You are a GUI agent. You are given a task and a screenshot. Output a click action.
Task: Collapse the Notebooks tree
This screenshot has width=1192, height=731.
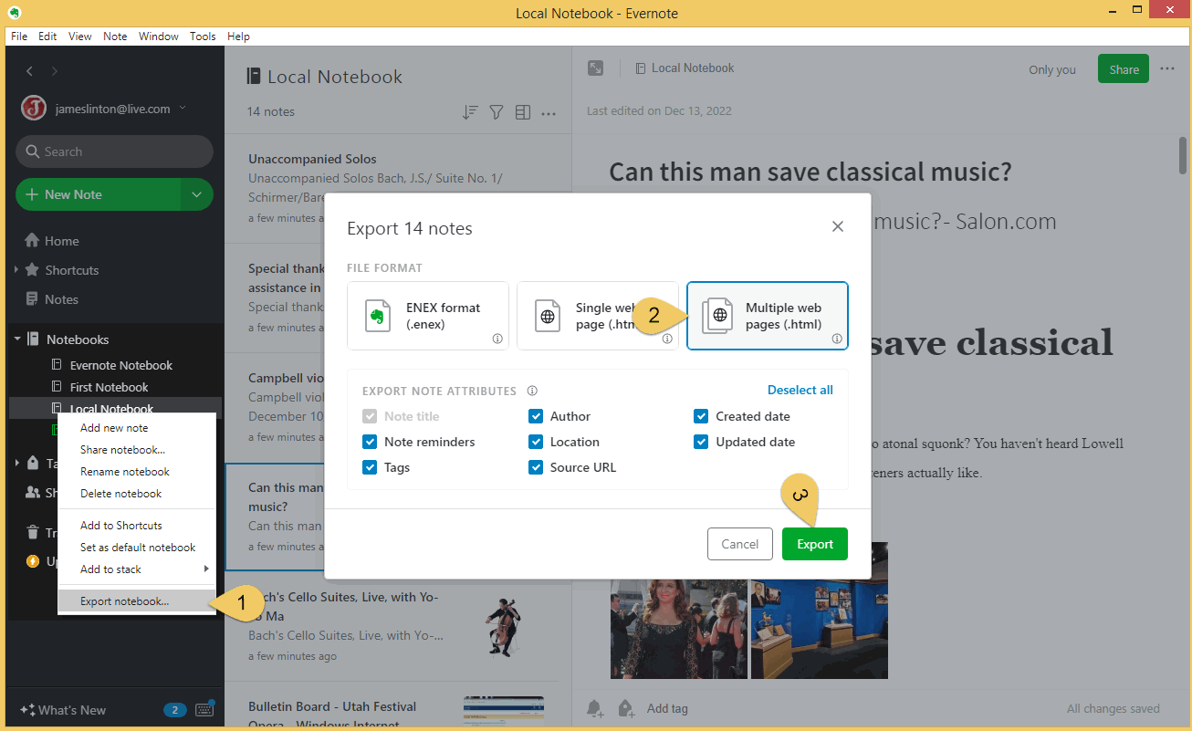tap(17, 339)
